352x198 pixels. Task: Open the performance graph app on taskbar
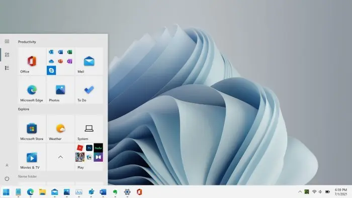pyautogui.click(x=79, y=192)
